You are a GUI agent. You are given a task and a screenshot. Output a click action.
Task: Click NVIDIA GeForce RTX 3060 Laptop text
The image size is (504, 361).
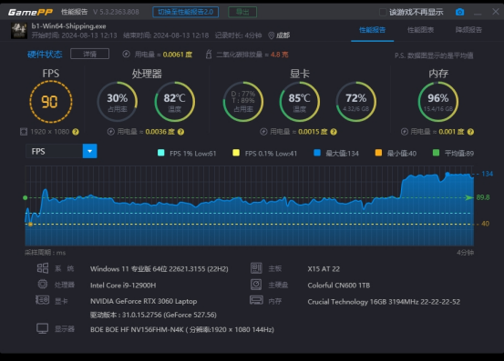(x=143, y=301)
